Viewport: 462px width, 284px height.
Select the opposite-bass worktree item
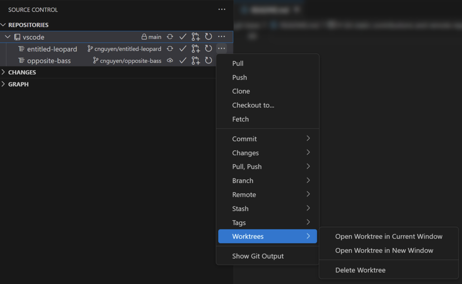[49, 61]
